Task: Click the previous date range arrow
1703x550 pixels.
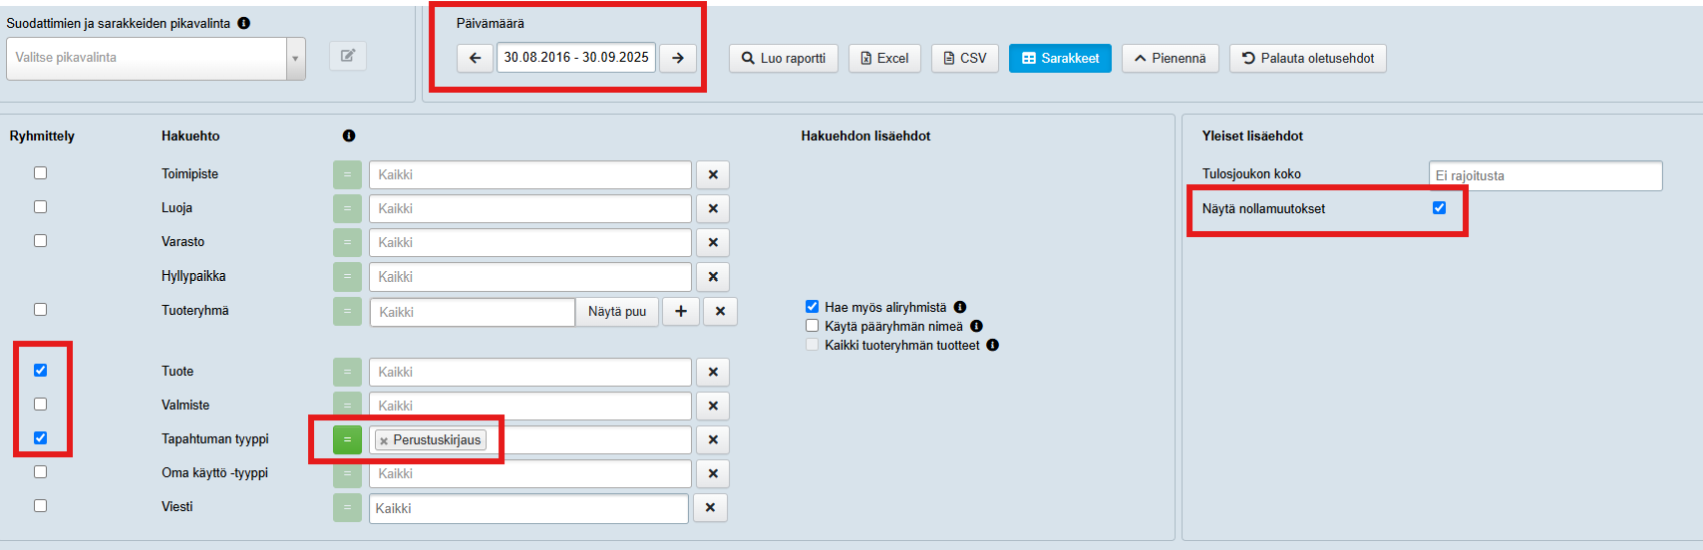Action: pyautogui.click(x=475, y=58)
